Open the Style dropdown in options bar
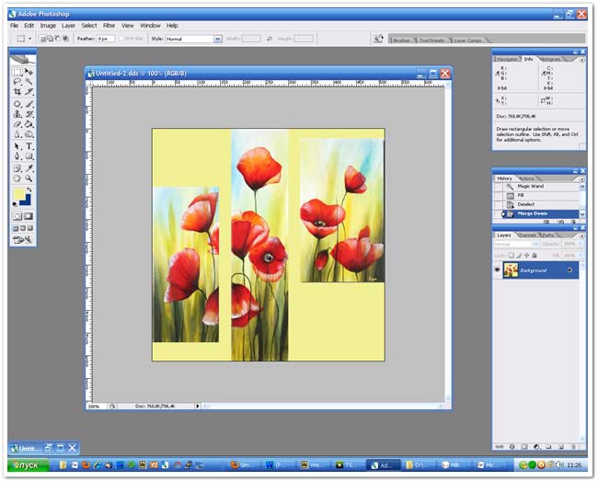The height and width of the screenshot is (482, 598). click(218, 39)
